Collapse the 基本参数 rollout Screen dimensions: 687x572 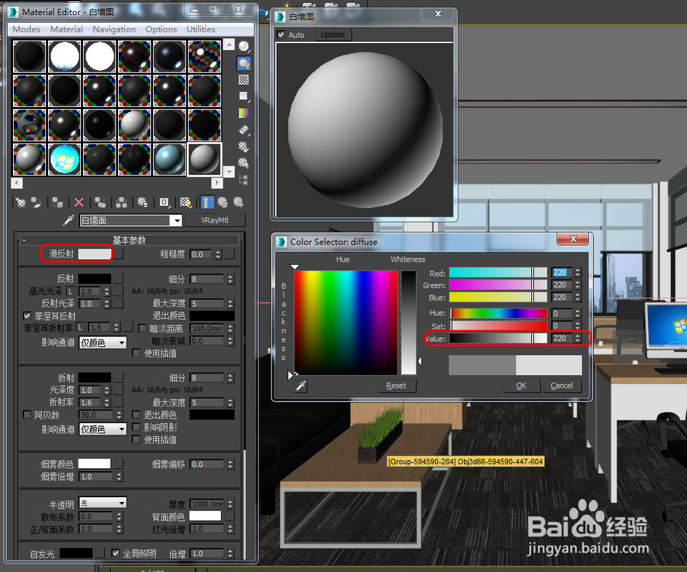(x=129, y=240)
